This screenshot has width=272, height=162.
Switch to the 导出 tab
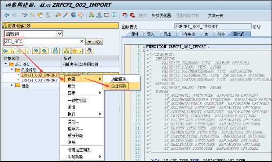click(167, 34)
